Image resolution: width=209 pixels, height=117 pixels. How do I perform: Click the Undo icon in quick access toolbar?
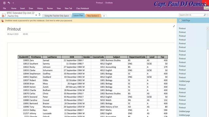click(x=9, y=3)
